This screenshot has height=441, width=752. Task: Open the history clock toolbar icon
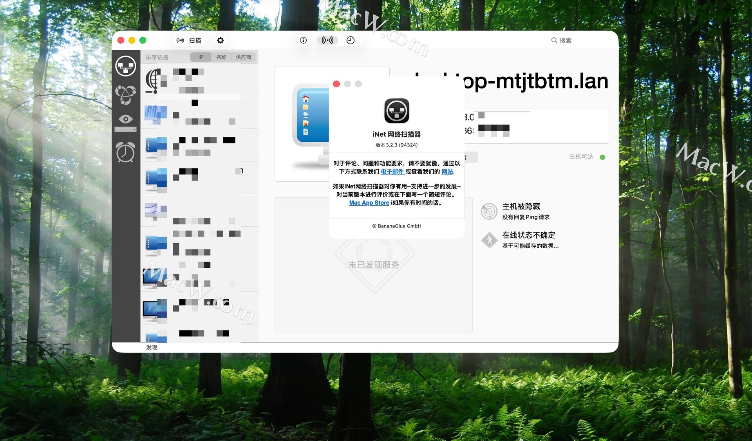point(351,40)
